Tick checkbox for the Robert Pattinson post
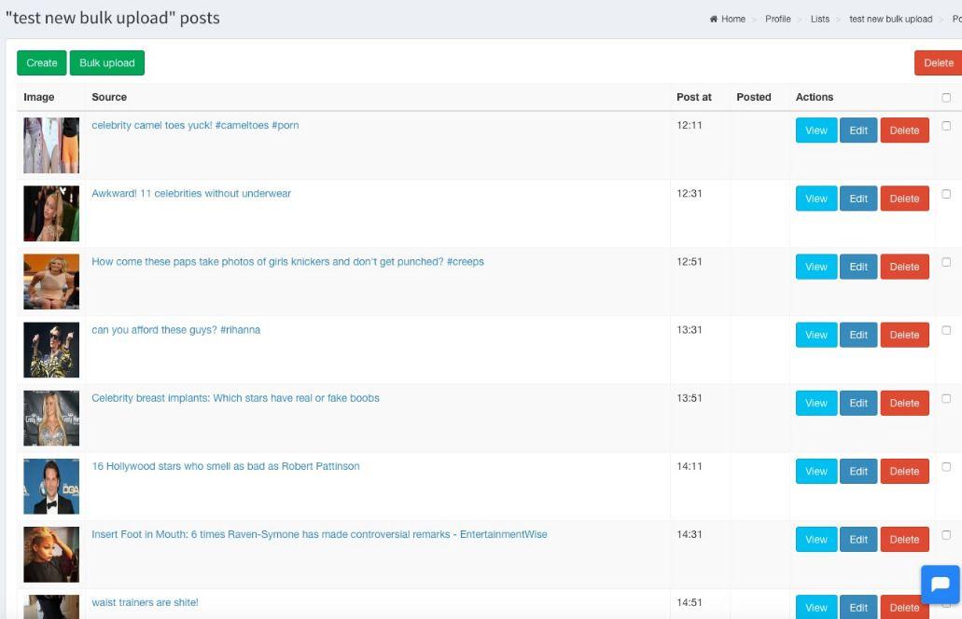The image size is (962, 619). pos(946,467)
